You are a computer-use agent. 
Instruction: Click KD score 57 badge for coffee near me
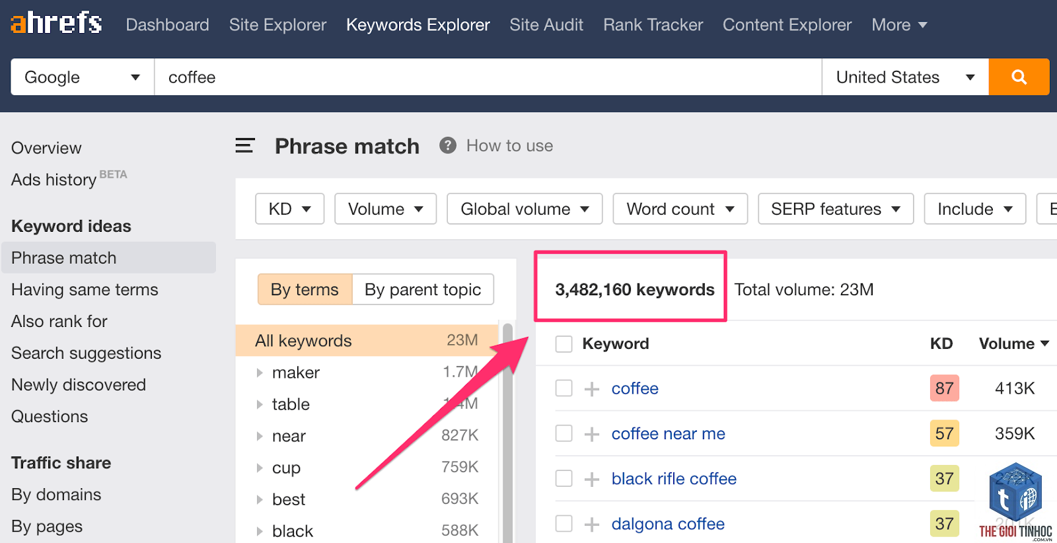coord(944,433)
